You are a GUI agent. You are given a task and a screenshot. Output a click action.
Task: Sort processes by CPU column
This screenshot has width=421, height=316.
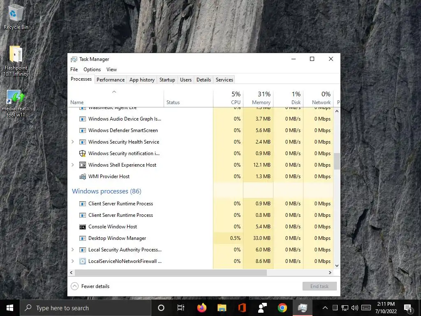pyautogui.click(x=228, y=98)
